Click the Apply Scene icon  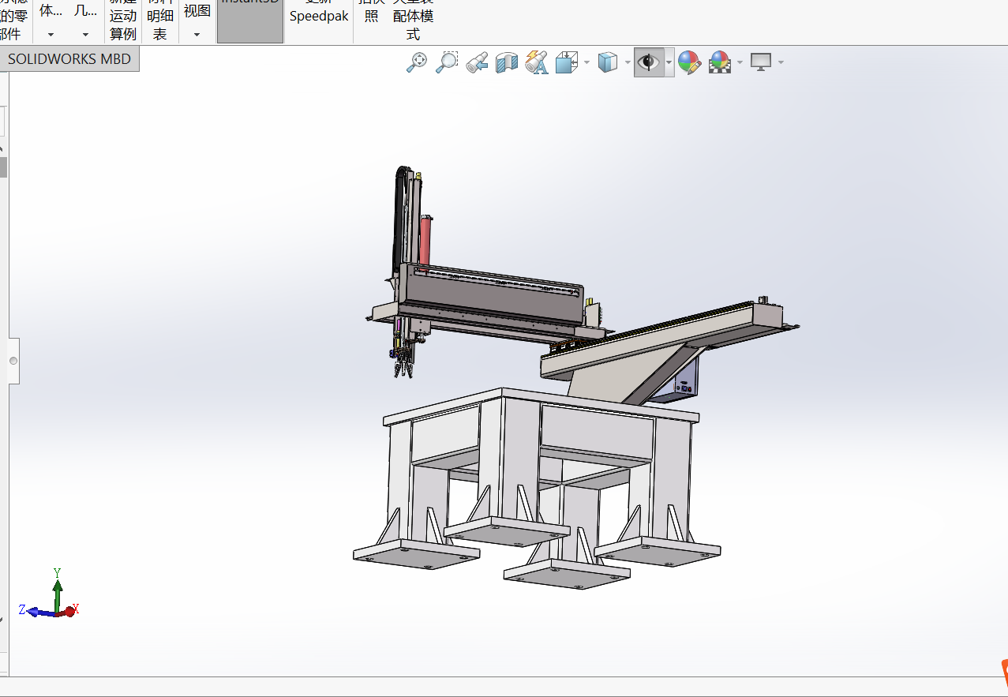[x=719, y=62]
